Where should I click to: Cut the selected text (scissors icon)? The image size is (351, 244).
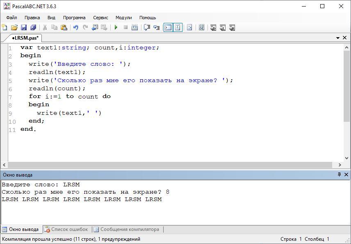coord(45,27)
